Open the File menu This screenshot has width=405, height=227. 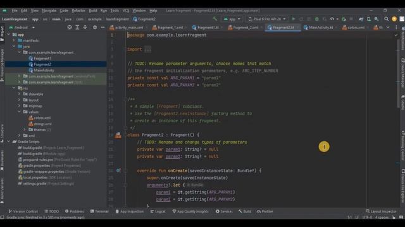point(15,11)
